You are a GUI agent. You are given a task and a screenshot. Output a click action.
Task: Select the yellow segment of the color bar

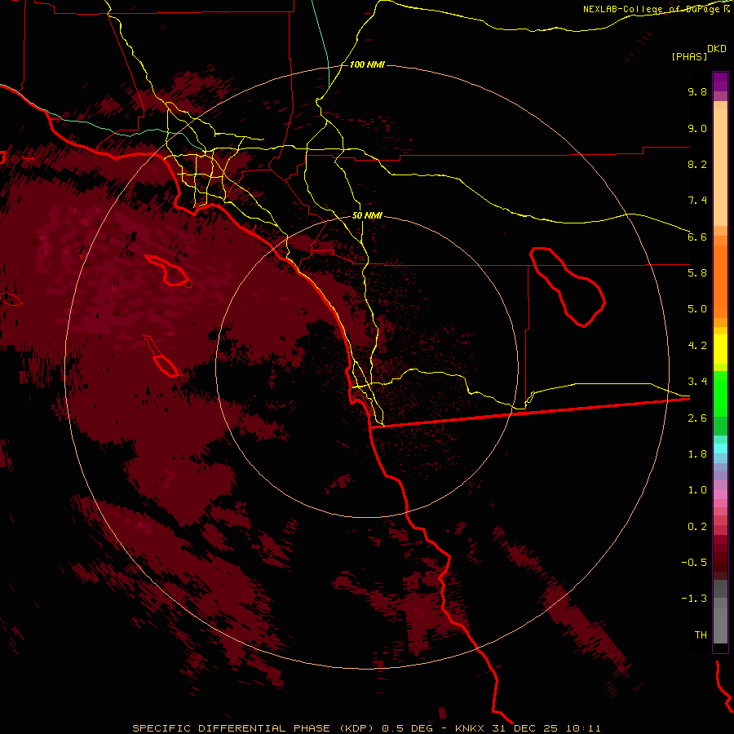coord(720,349)
